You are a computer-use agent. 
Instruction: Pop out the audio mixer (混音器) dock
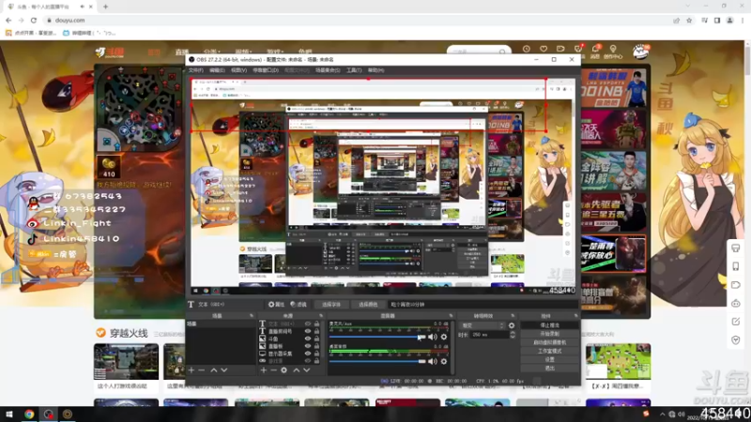click(x=451, y=316)
